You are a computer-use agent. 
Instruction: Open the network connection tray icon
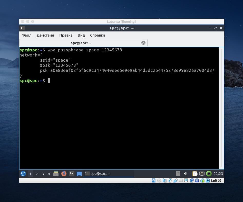pos(202,174)
